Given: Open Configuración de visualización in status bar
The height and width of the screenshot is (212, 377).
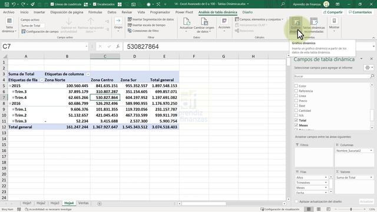Looking at the screenshot, I should click(280, 210).
